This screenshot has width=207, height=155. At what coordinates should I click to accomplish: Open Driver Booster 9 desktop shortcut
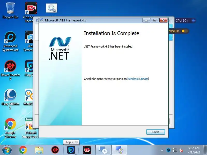click(x=10, y=70)
